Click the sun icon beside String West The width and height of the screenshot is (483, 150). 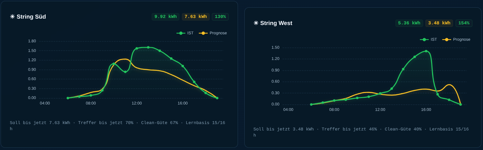click(256, 23)
